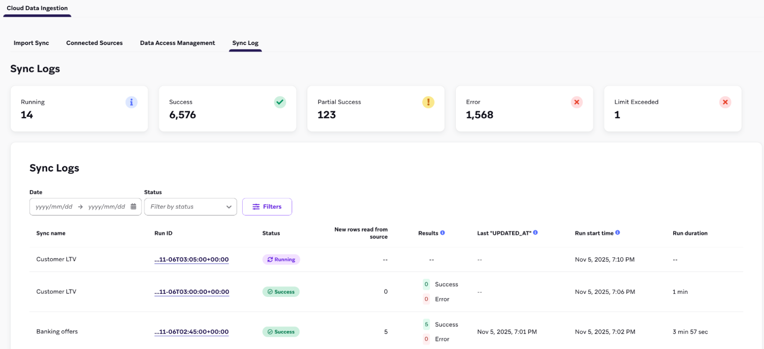The image size is (764, 349).
Task: Open the Connected Sources tab
Action: [94, 43]
